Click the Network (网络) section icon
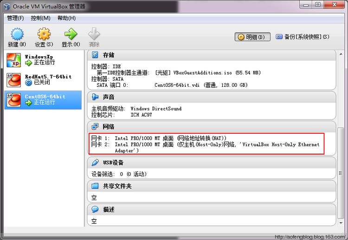Screen dimensions: 348x240 pyautogui.click(x=95, y=127)
